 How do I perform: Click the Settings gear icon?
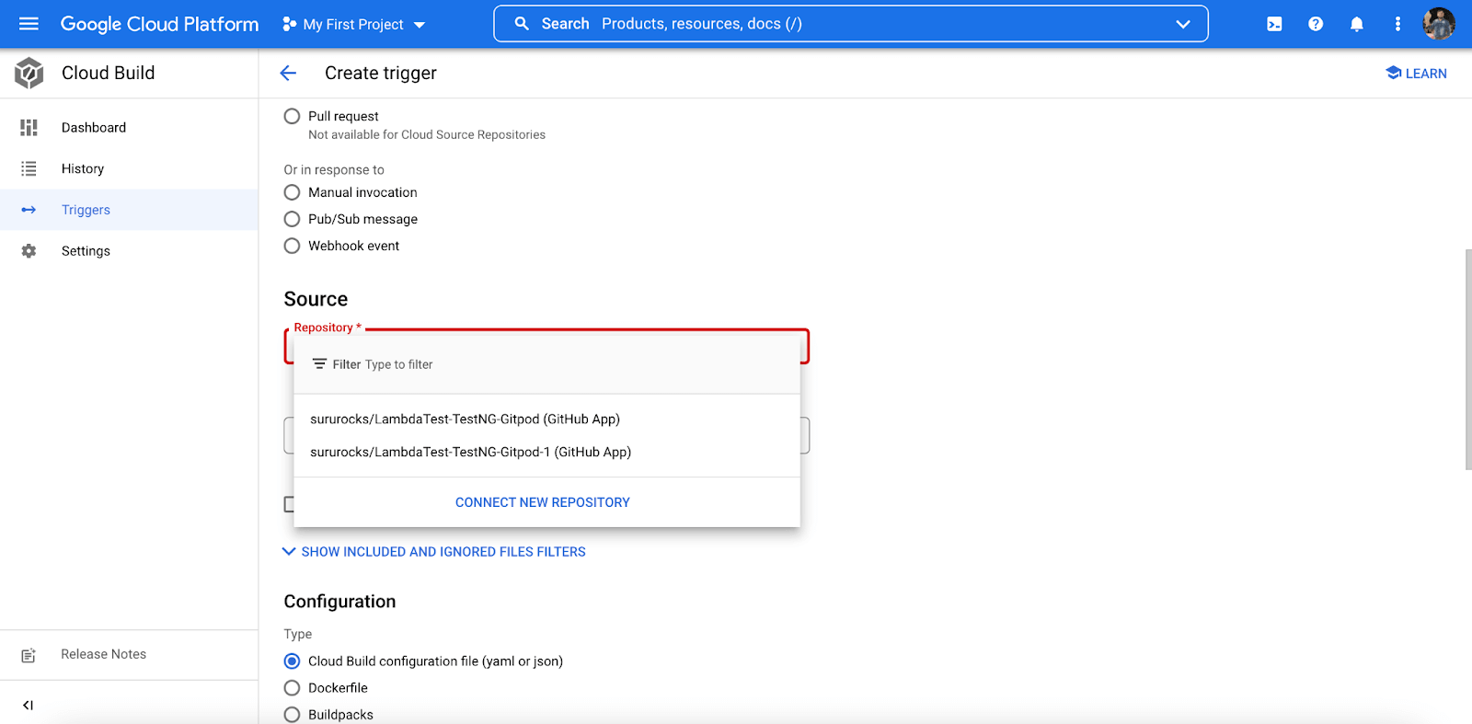tap(29, 251)
